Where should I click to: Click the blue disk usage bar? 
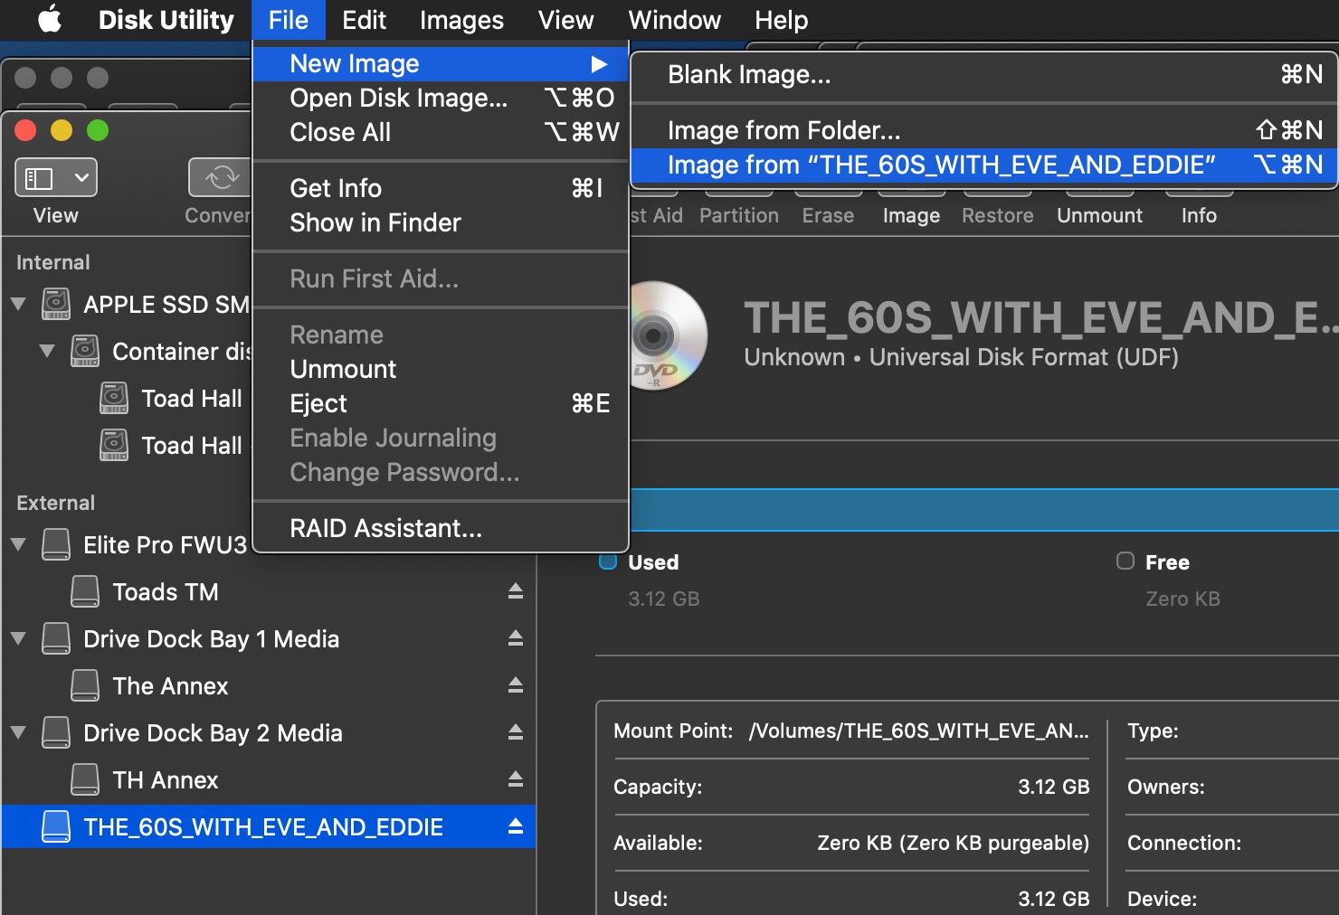click(x=983, y=509)
